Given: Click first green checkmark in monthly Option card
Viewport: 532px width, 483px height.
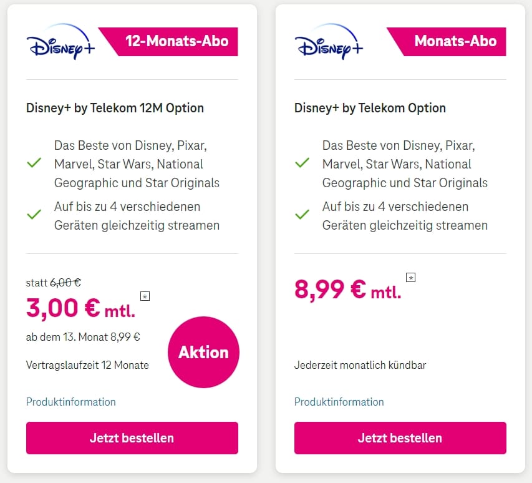Looking at the screenshot, I should [302, 163].
